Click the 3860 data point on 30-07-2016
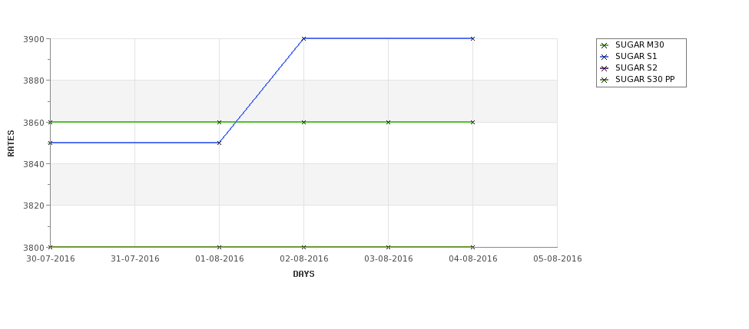749x329 pixels. [50, 122]
